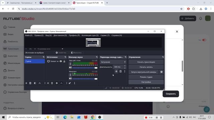The width and height of the screenshot is (214, 120).
Task: Open scene filters icon in Scenes panel
Action: 35,83
